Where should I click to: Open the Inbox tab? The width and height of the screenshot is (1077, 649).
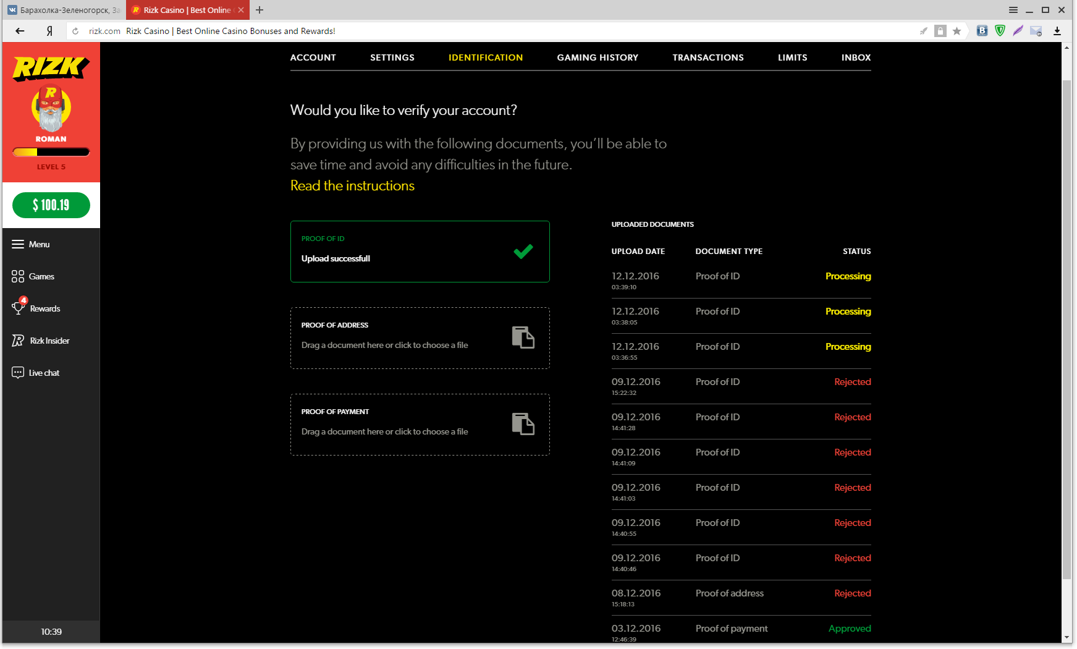pyautogui.click(x=856, y=57)
